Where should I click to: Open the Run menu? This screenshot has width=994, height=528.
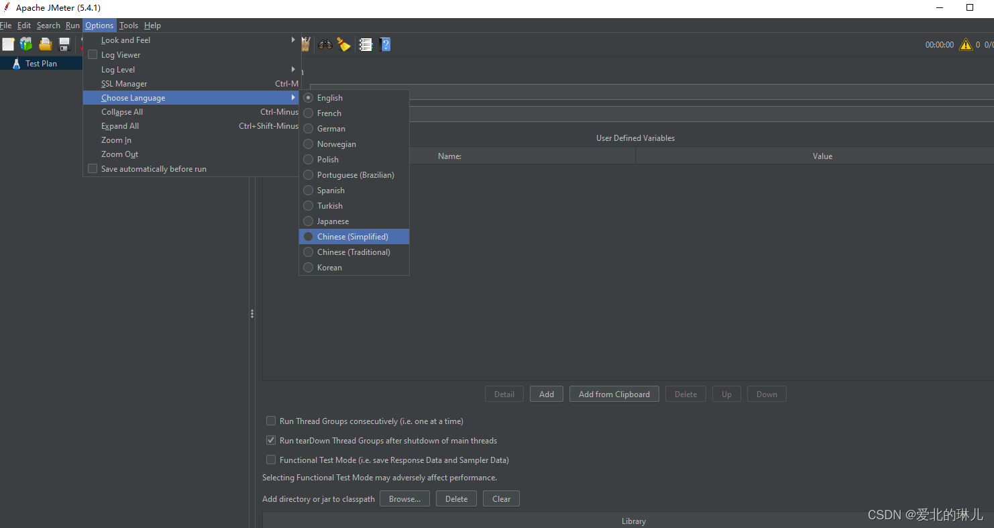click(72, 25)
